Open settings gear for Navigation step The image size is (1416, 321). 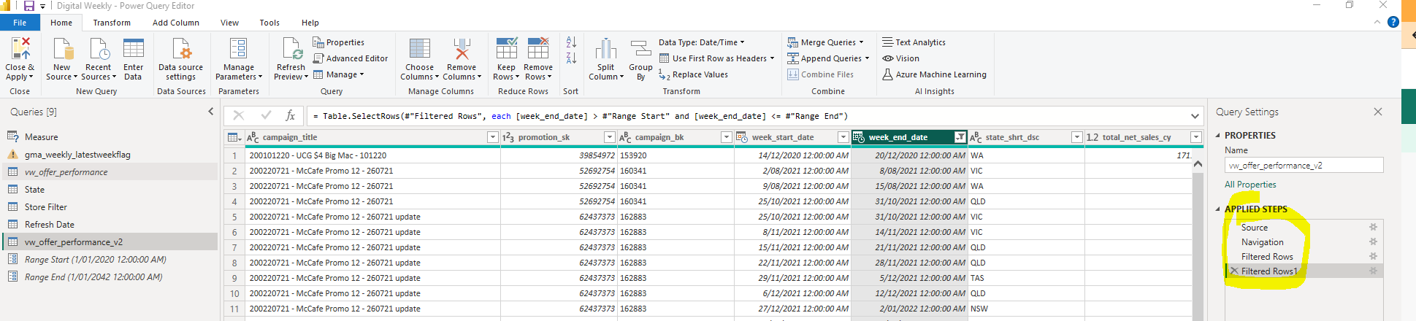[1373, 241]
